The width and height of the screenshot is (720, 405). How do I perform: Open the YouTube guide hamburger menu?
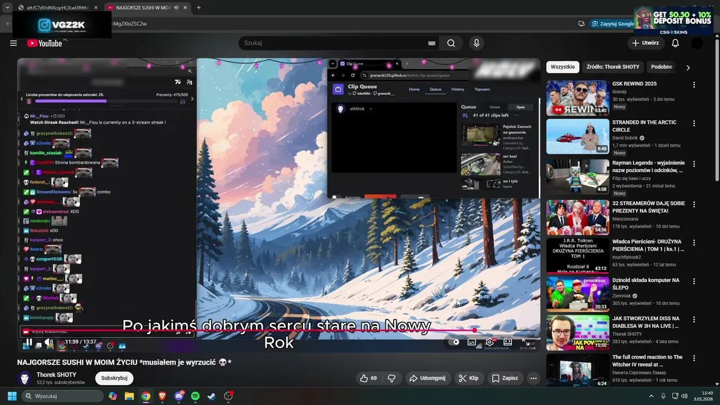(x=13, y=43)
